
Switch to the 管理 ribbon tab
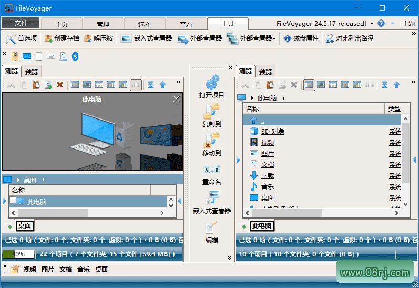[103, 24]
